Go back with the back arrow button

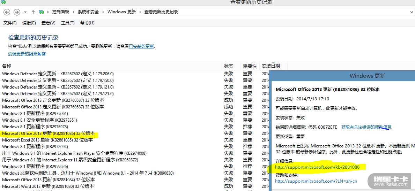pos(7,12)
